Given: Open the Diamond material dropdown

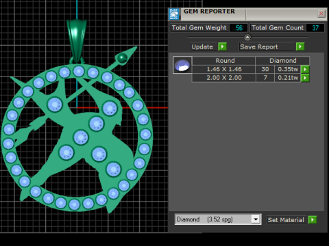Looking at the screenshot, I should (x=256, y=219).
